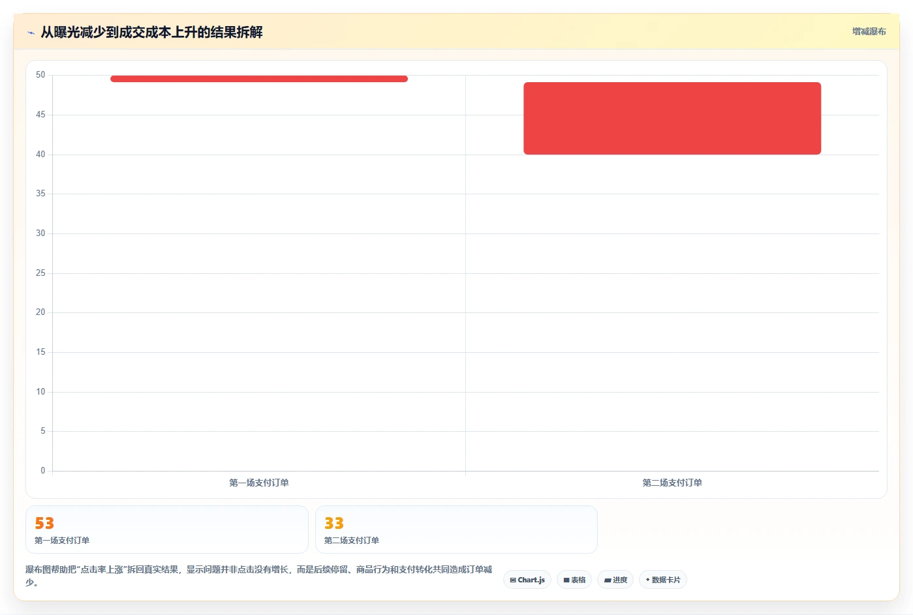Click the y-axis tick label 25
This screenshot has height=615, width=913.
[40, 273]
